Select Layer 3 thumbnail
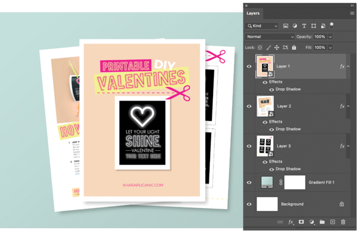358x233 pixels. click(x=265, y=146)
